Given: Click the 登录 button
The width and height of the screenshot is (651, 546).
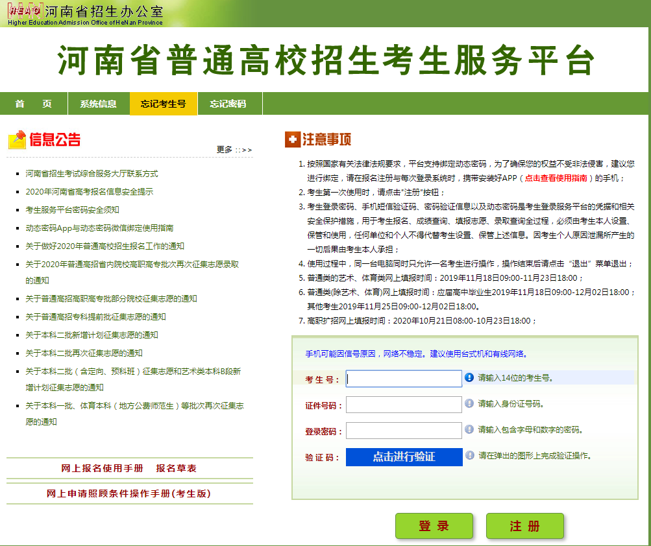Looking at the screenshot, I should coord(434,525).
